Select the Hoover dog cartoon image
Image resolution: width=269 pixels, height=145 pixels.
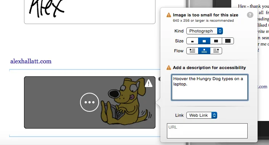point(90,102)
